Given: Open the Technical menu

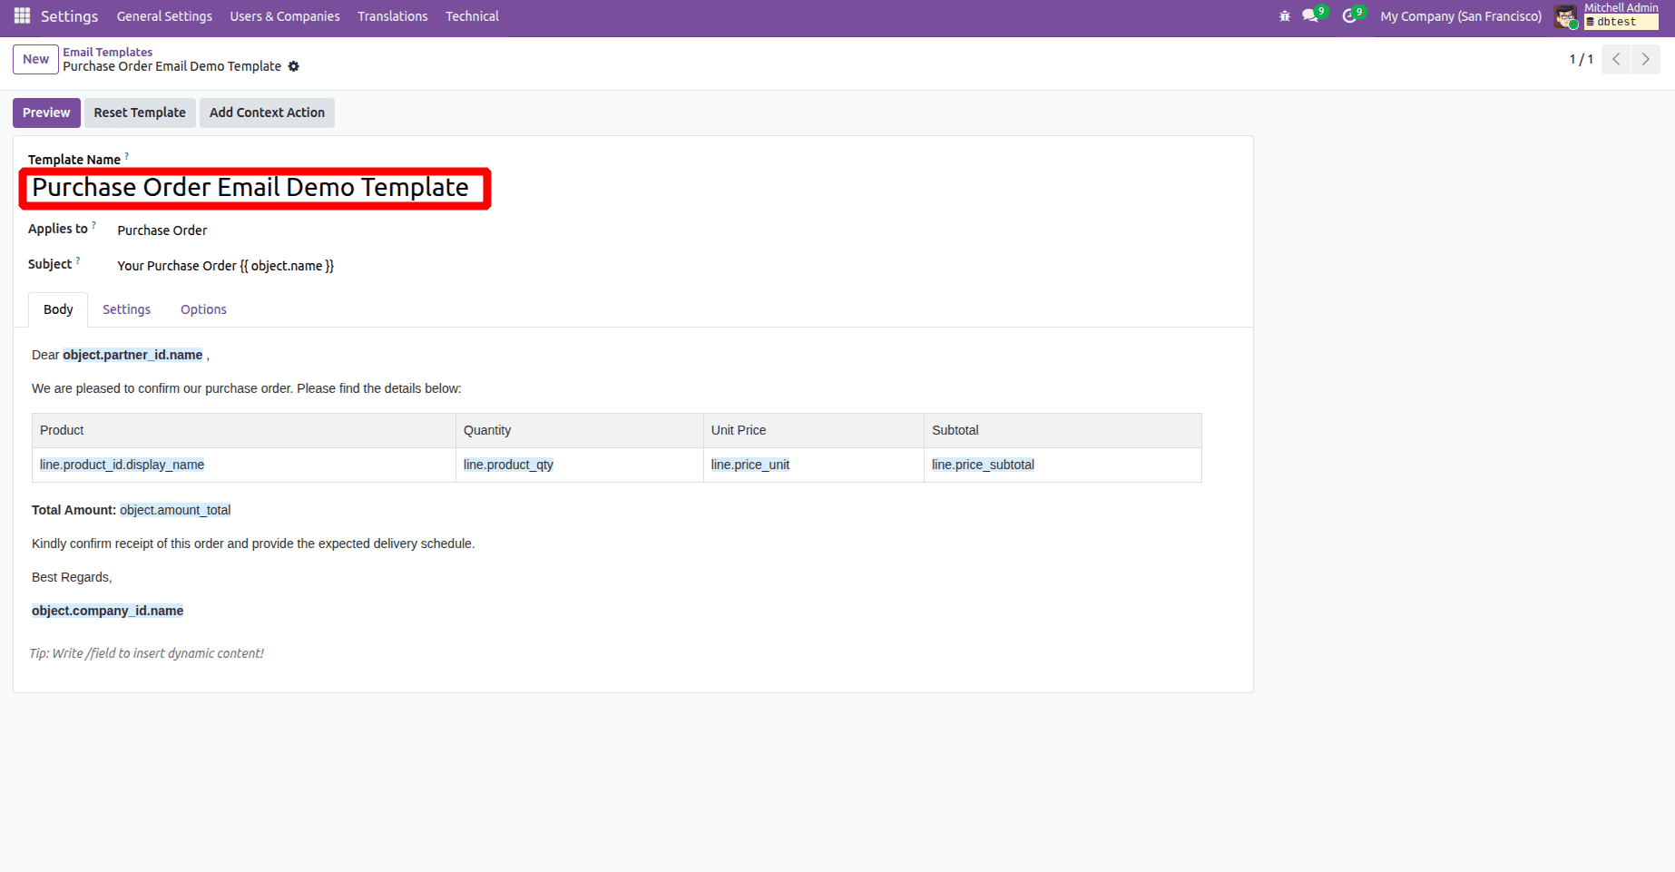Looking at the screenshot, I should (x=472, y=16).
